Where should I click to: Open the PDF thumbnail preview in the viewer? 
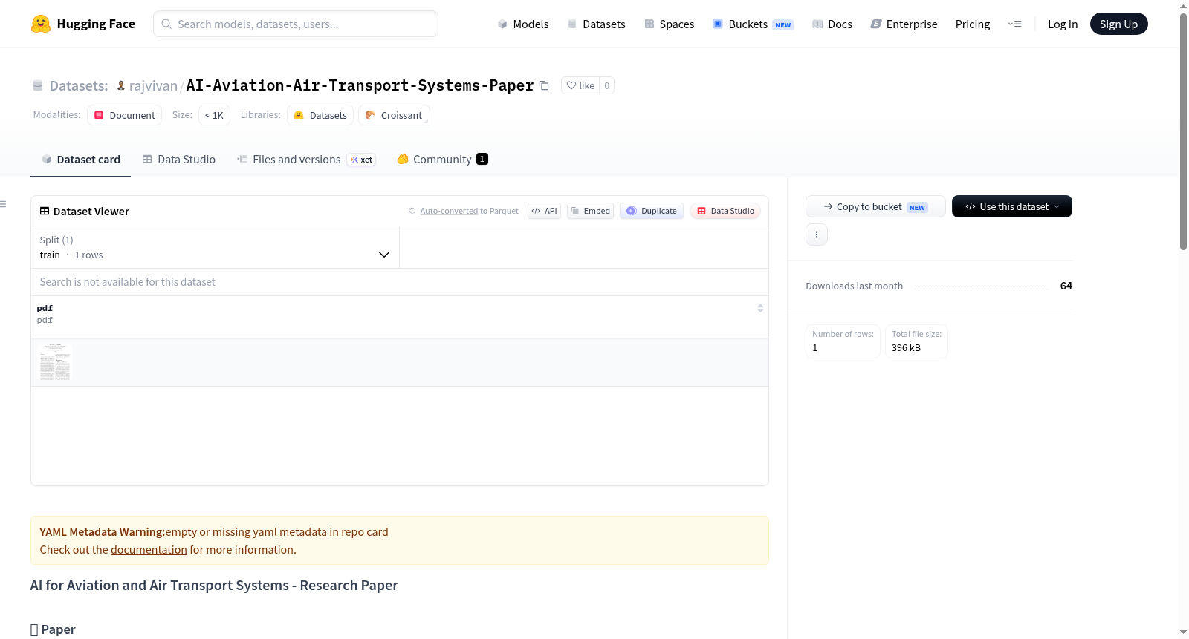pos(55,362)
